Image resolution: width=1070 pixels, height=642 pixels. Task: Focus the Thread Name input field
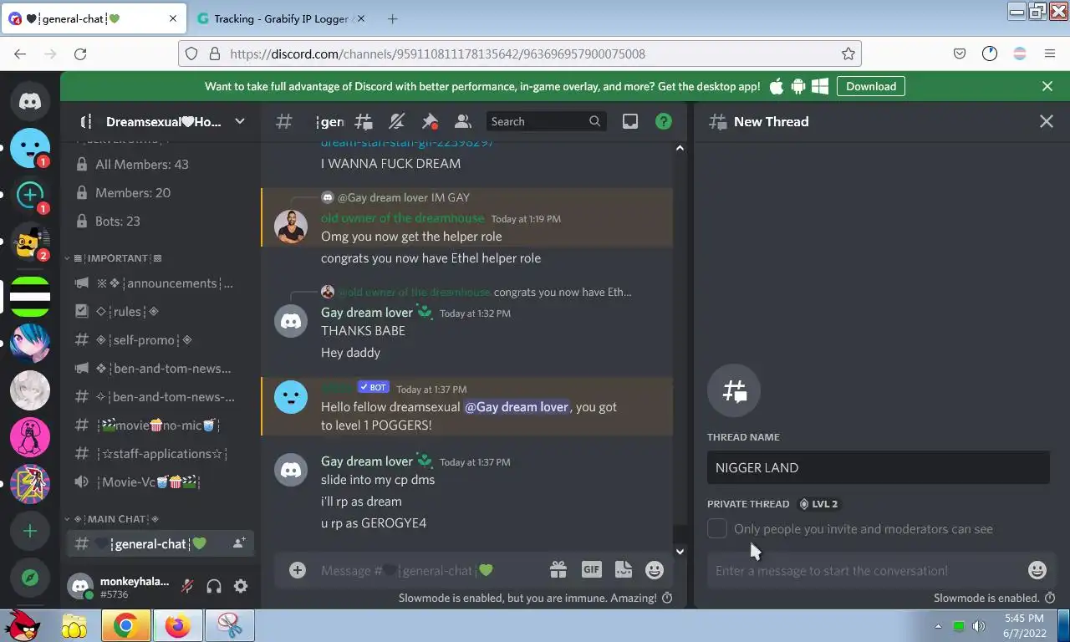tap(878, 467)
